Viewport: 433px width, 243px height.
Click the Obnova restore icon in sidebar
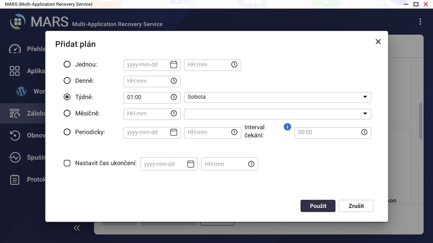point(15,135)
